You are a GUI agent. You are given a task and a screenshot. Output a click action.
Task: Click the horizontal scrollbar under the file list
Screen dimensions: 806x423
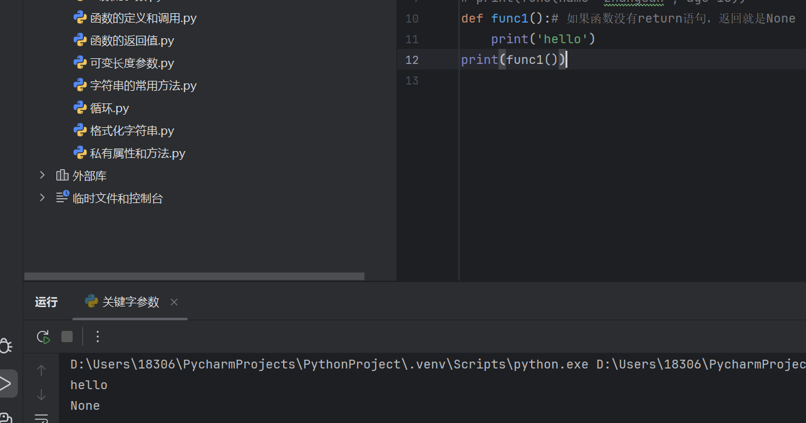194,276
